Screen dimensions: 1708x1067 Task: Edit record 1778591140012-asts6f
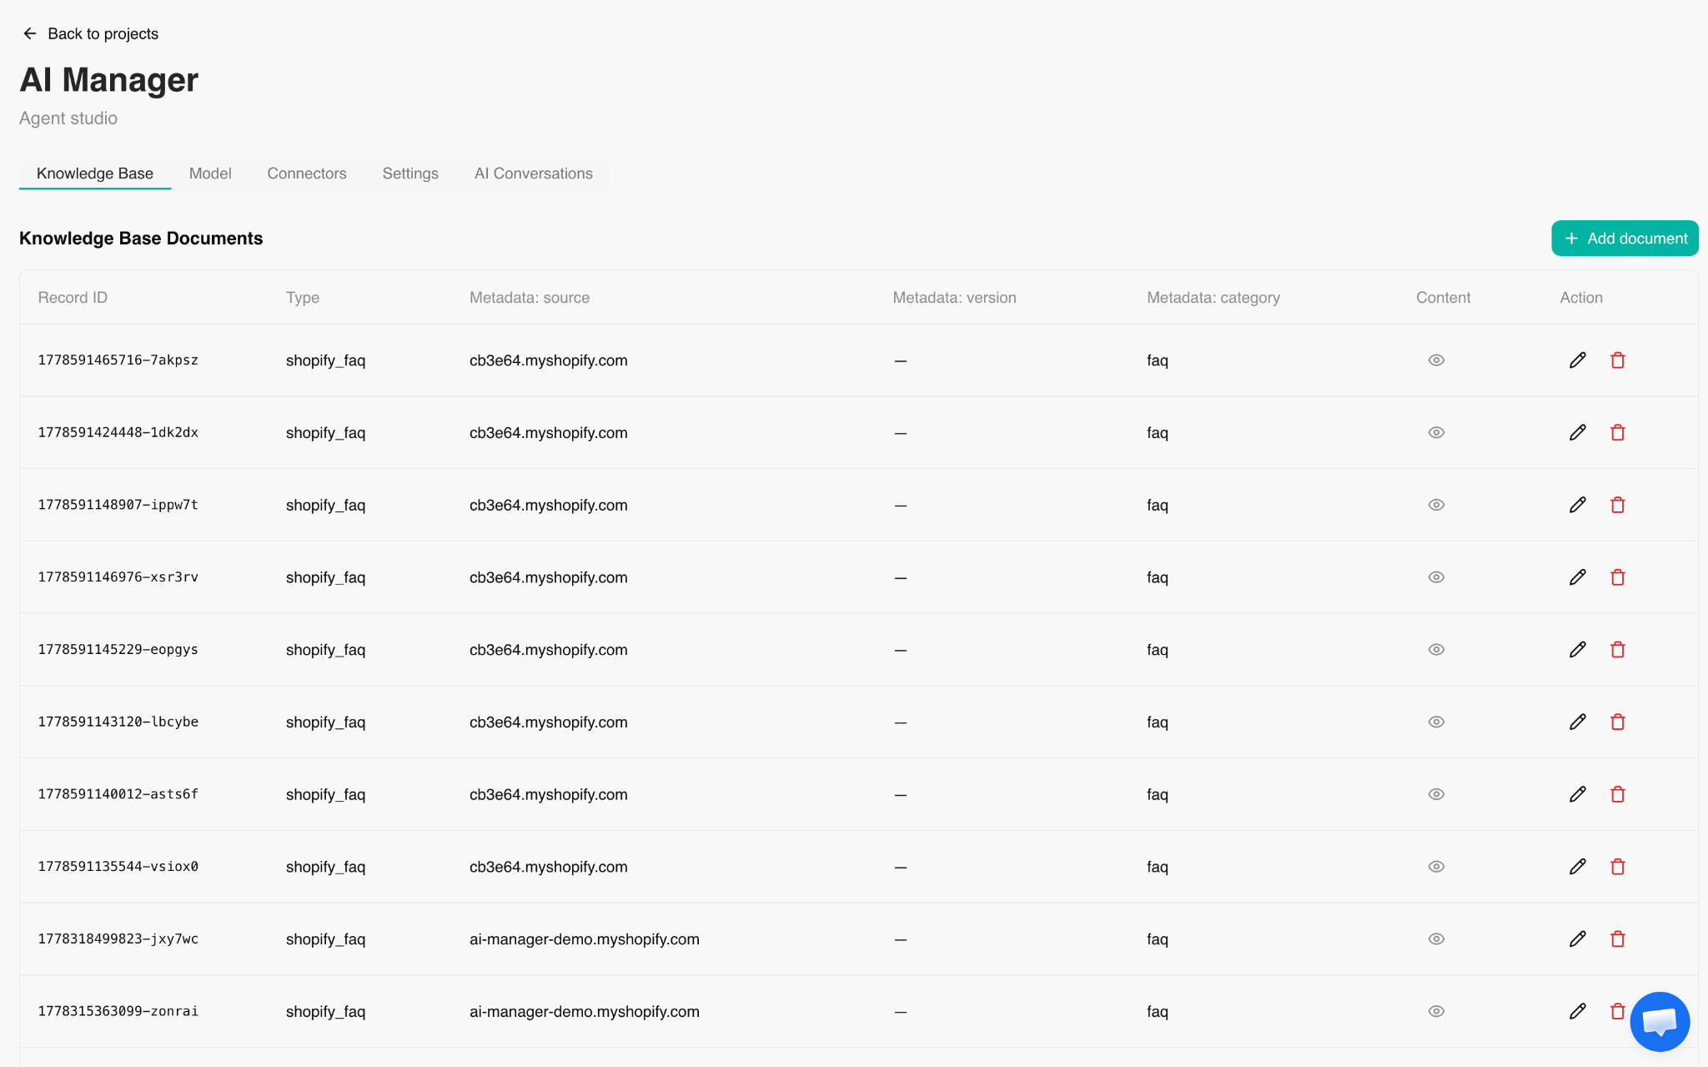1577,794
